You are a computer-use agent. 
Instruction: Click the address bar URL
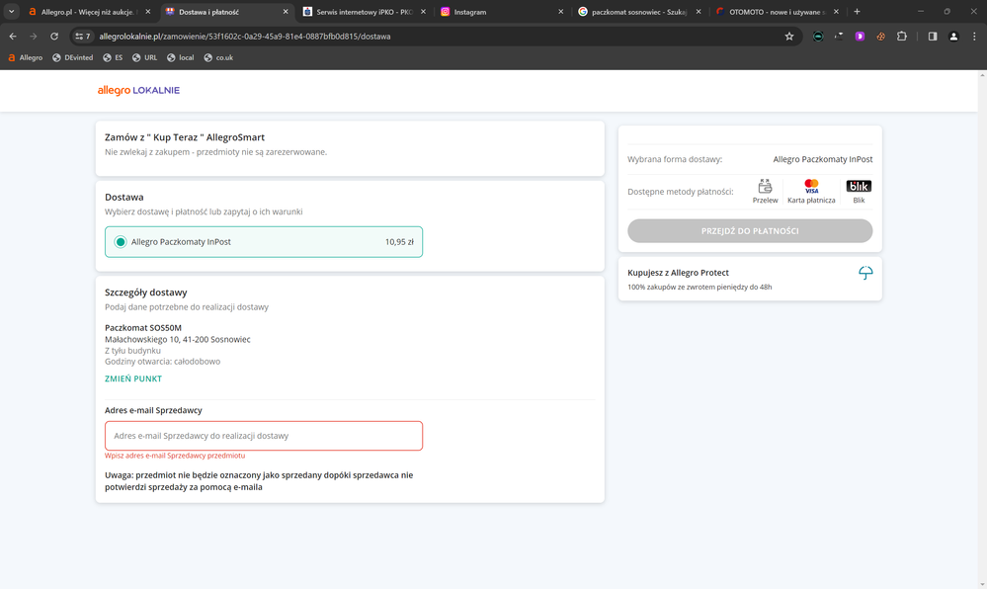tap(245, 37)
